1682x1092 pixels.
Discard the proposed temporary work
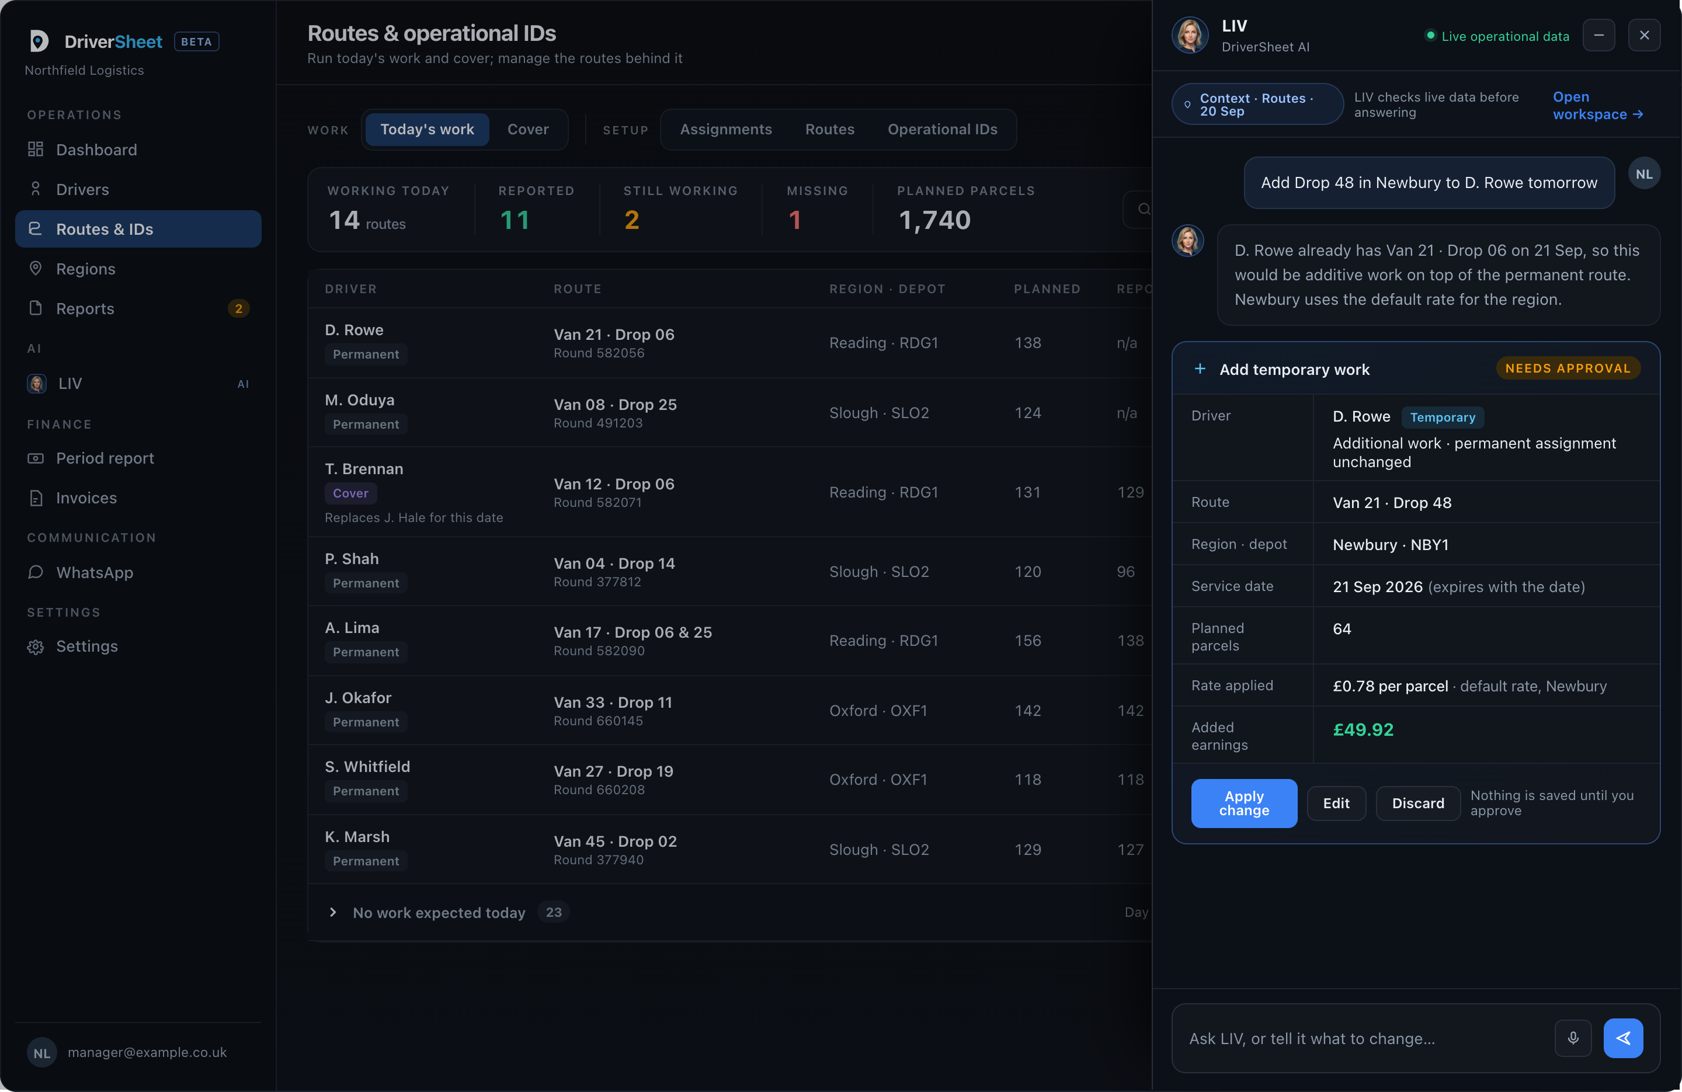(x=1417, y=803)
